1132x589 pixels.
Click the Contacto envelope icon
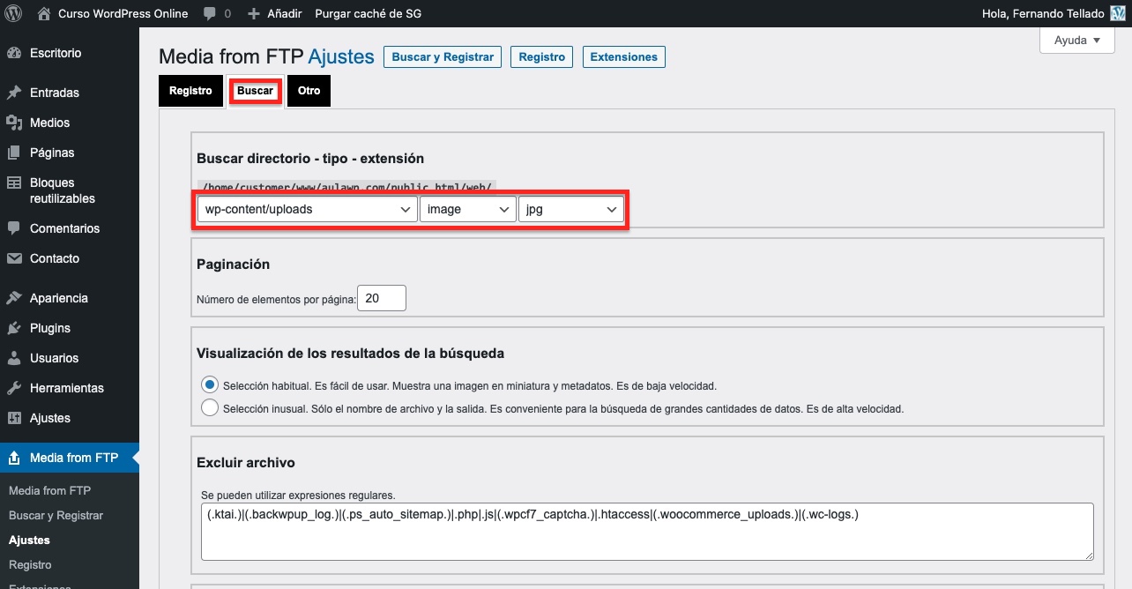[x=14, y=258]
